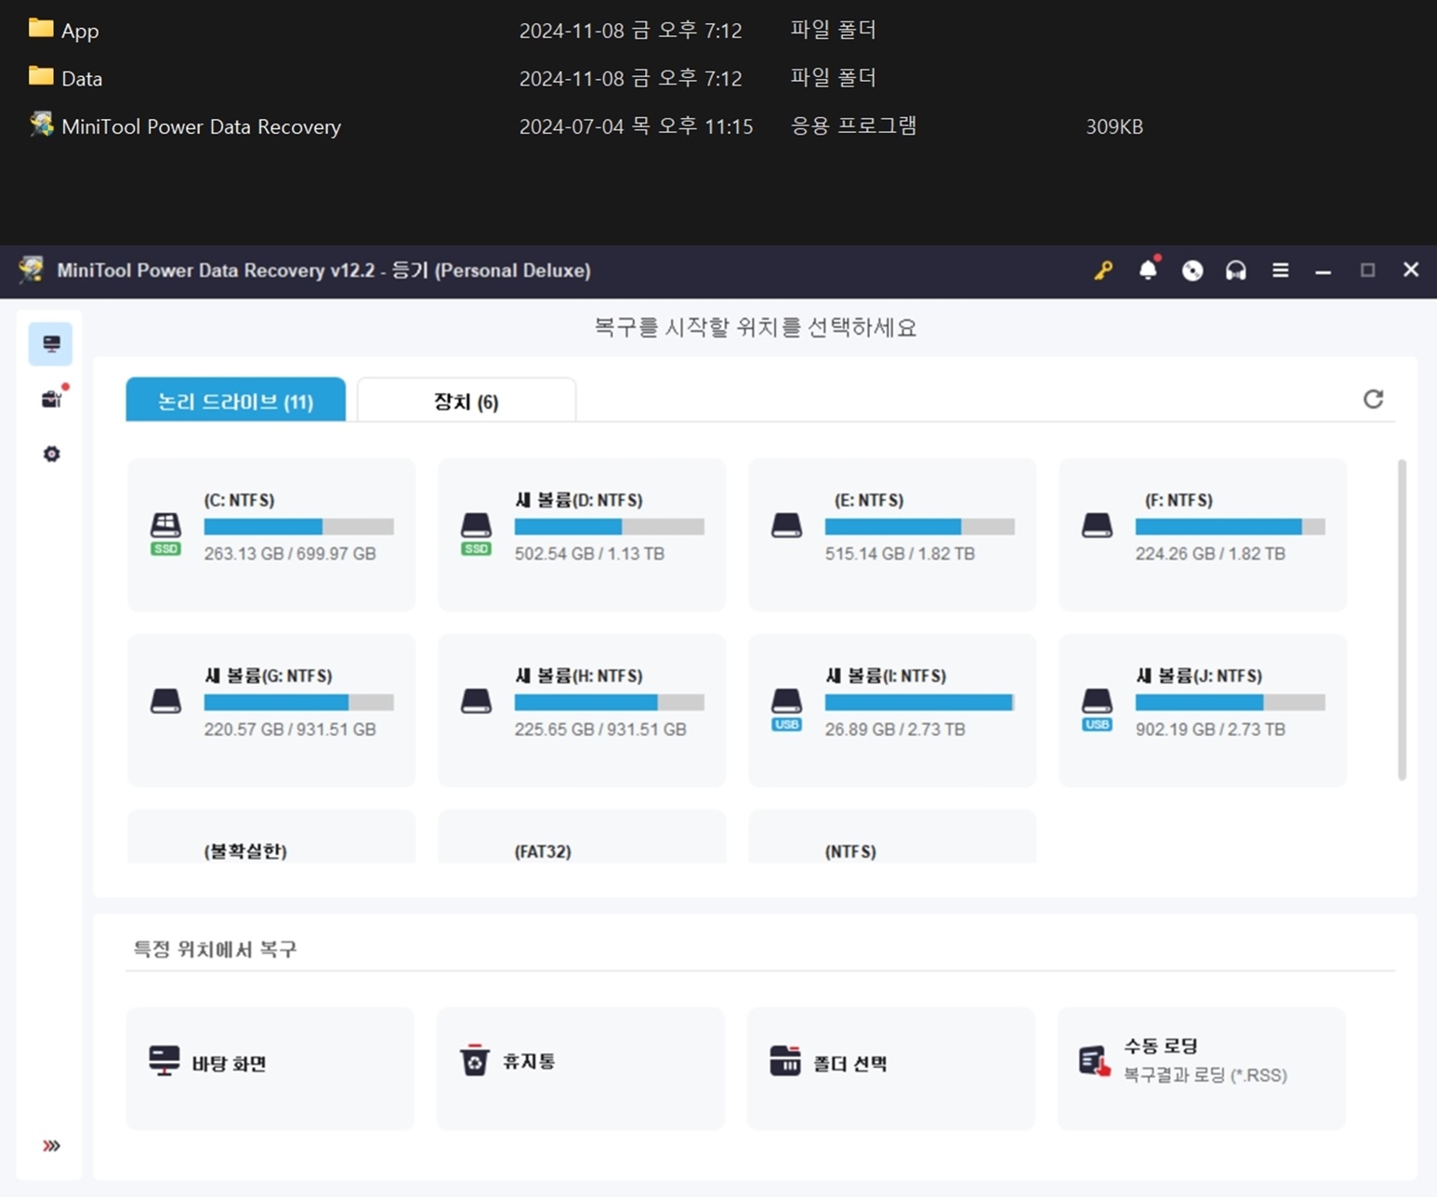
Task: Click the F: drive usage bar
Action: click(1230, 527)
